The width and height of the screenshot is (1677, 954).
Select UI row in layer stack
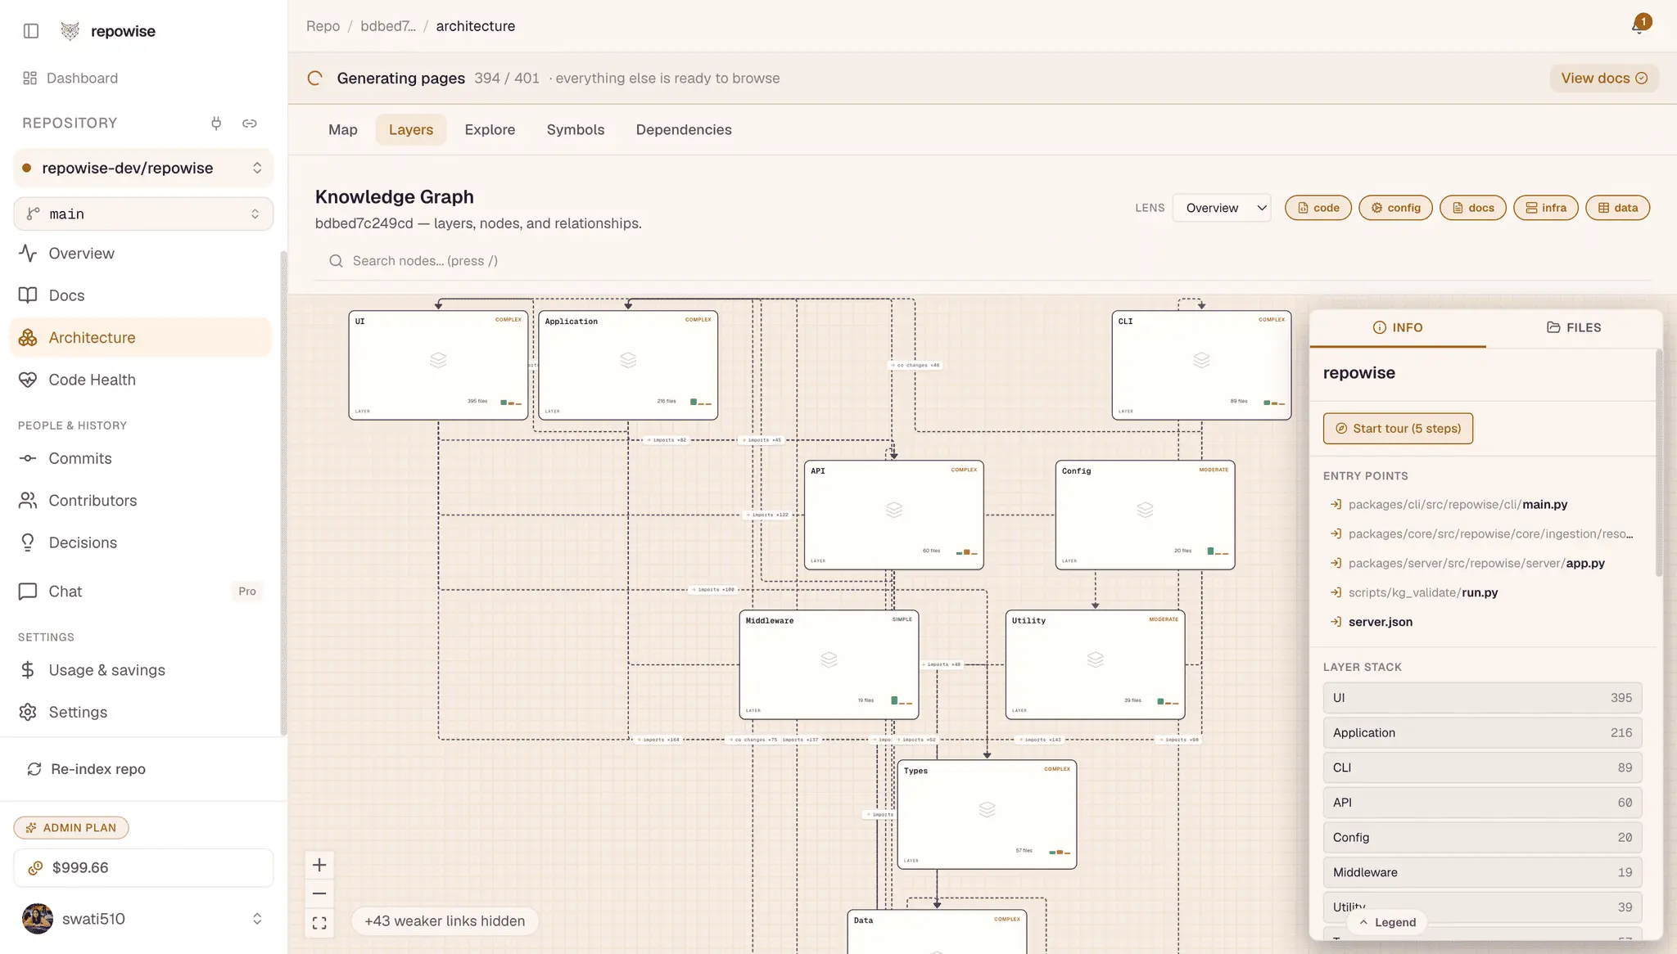(x=1482, y=698)
